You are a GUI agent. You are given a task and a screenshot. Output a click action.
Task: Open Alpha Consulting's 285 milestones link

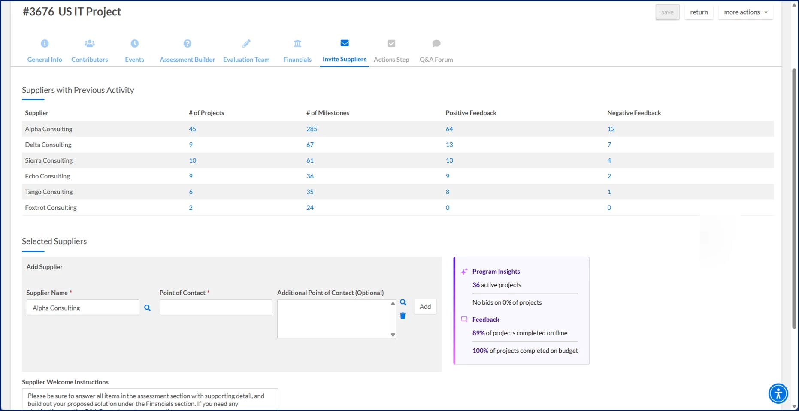pyautogui.click(x=312, y=129)
